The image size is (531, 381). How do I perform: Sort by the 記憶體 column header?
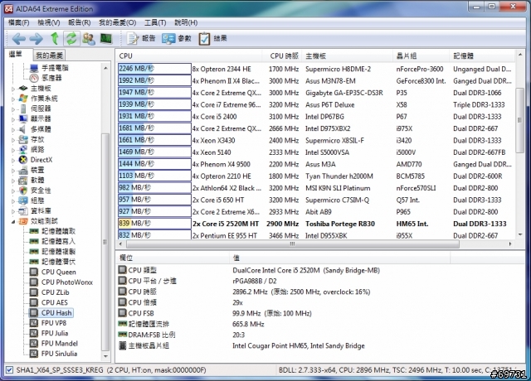[x=482, y=56]
